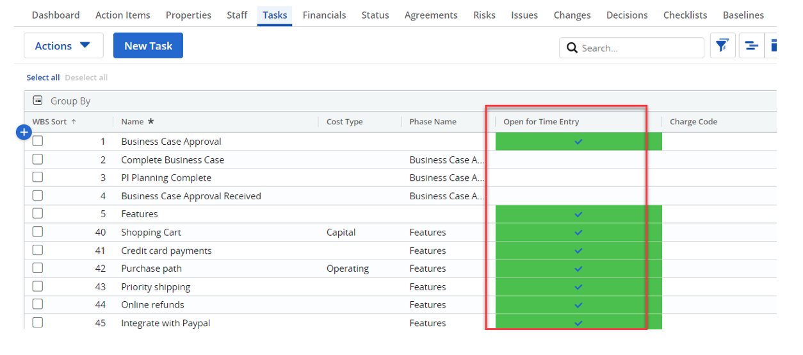Open the Decisions tab

point(627,15)
